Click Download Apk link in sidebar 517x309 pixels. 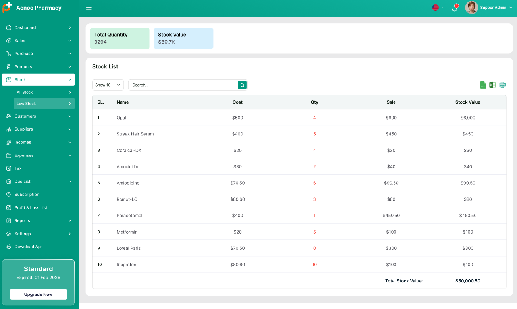click(x=29, y=247)
